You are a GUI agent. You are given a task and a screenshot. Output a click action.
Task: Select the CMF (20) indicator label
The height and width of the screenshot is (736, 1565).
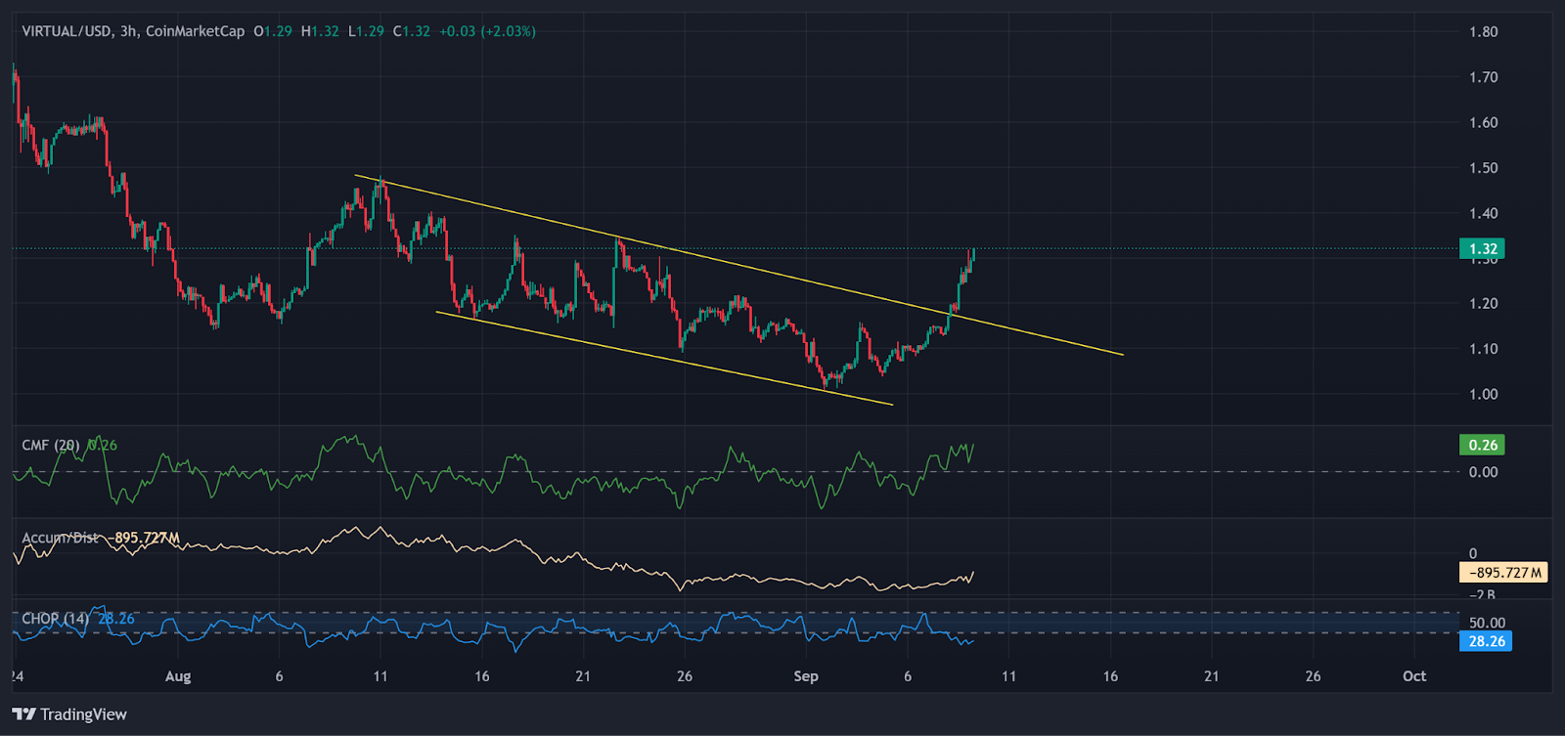pyautogui.click(x=51, y=445)
